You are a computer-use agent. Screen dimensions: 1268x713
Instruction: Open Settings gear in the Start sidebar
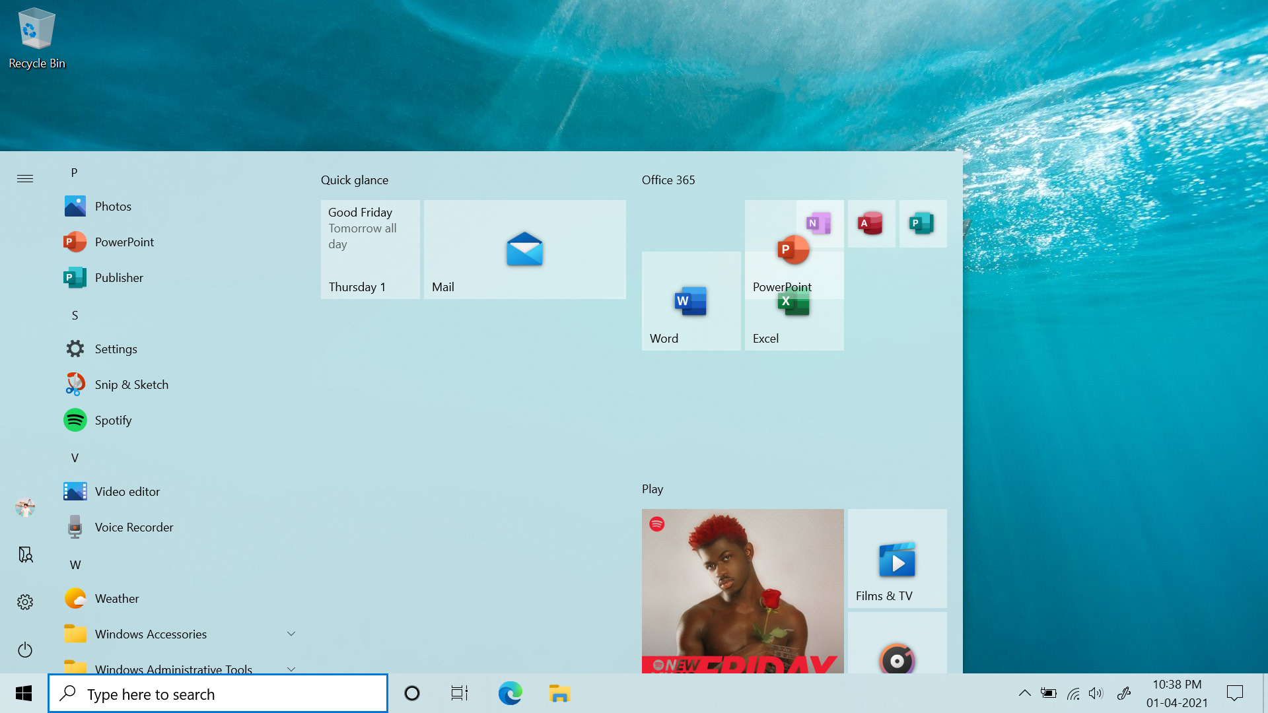click(x=25, y=602)
